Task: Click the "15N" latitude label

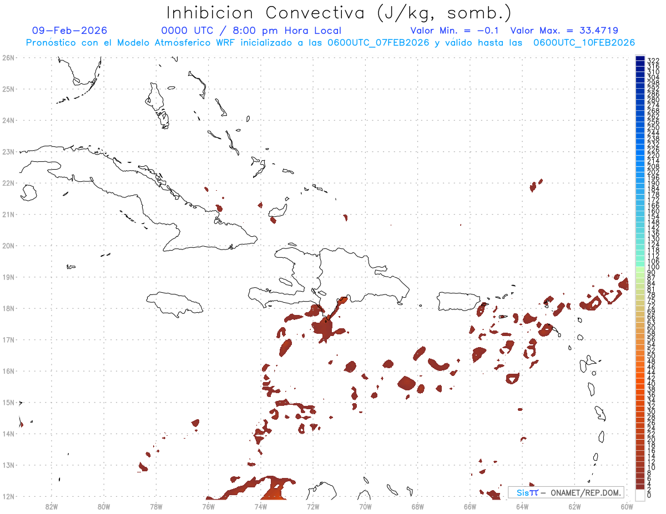Action: tap(8, 402)
